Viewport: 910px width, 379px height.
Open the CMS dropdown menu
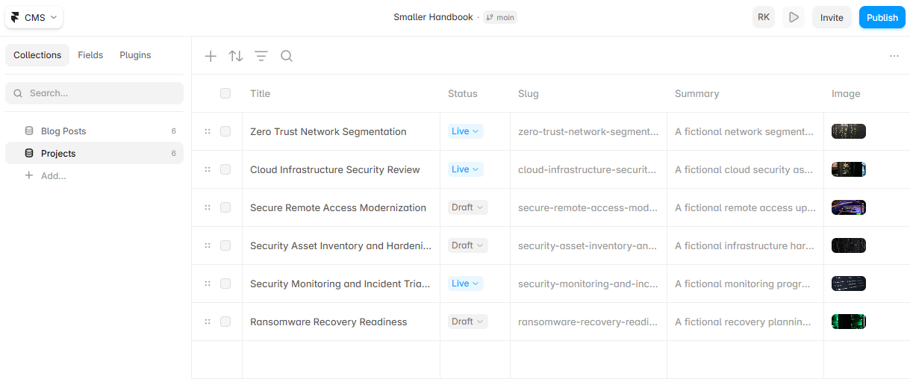point(34,17)
